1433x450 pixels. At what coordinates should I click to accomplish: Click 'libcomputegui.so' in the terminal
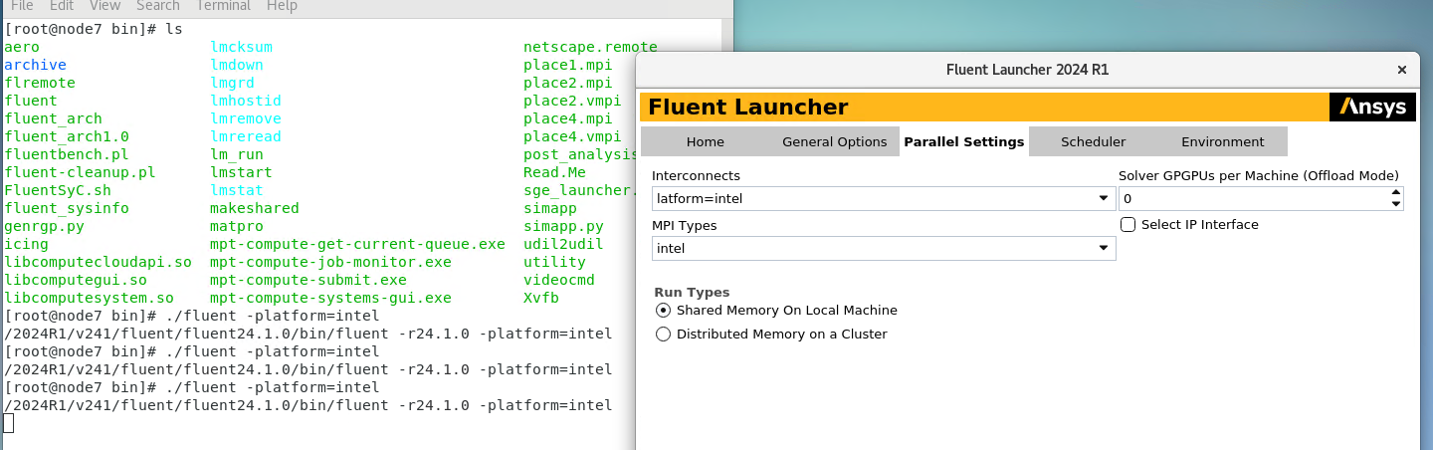click(x=76, y=280)
